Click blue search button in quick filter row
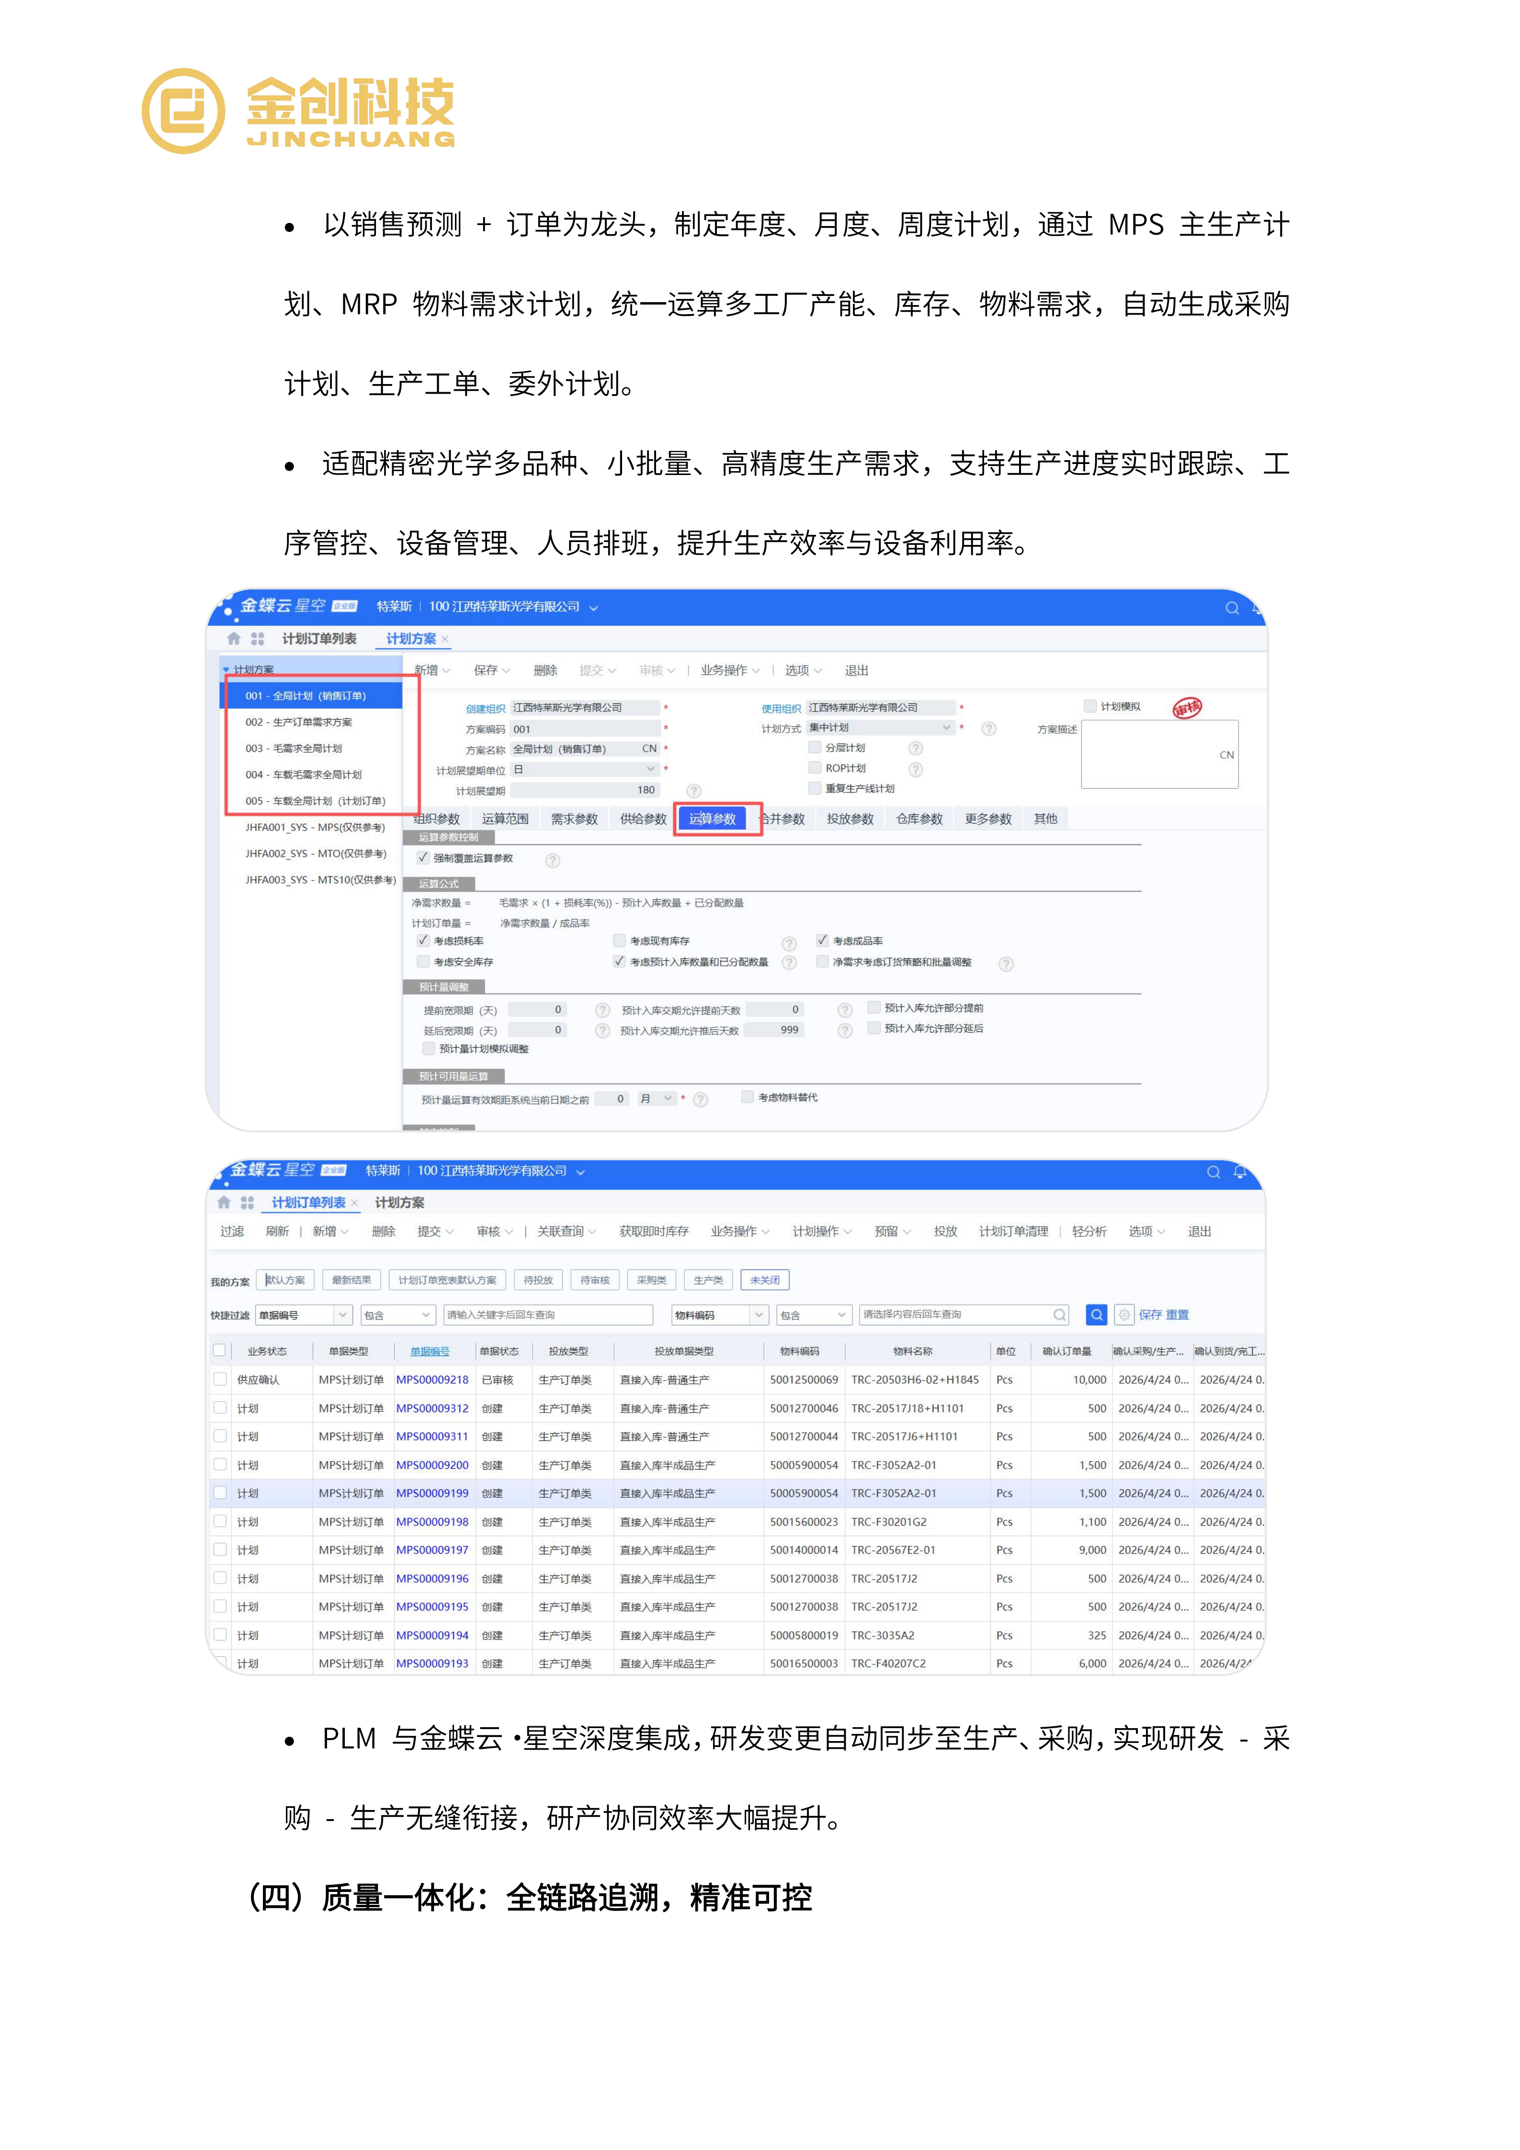The image size is (1520, 2150). (1096, 1315)
